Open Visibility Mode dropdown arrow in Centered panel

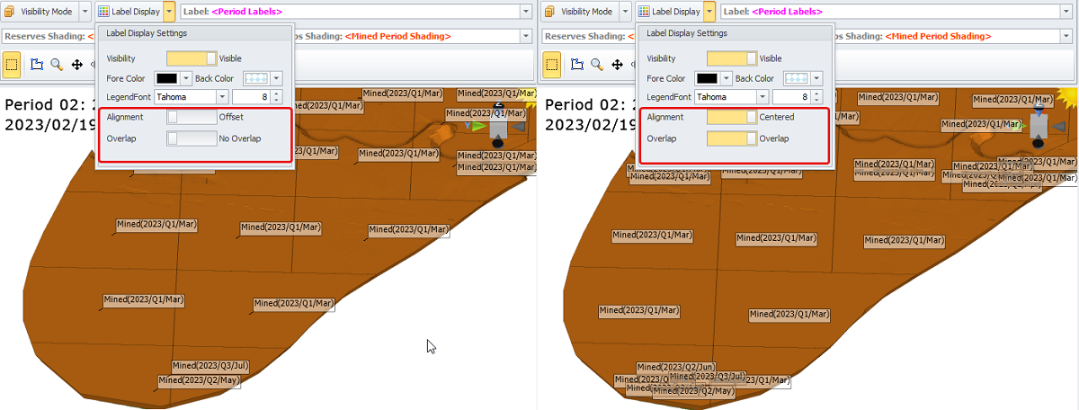(x=624, y=12)
